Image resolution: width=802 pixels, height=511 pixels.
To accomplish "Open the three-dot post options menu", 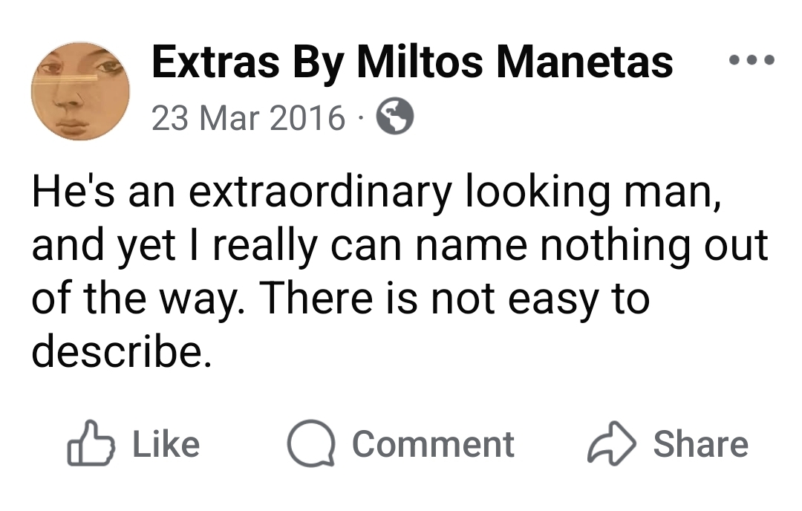I will click(x=751, y=59).
